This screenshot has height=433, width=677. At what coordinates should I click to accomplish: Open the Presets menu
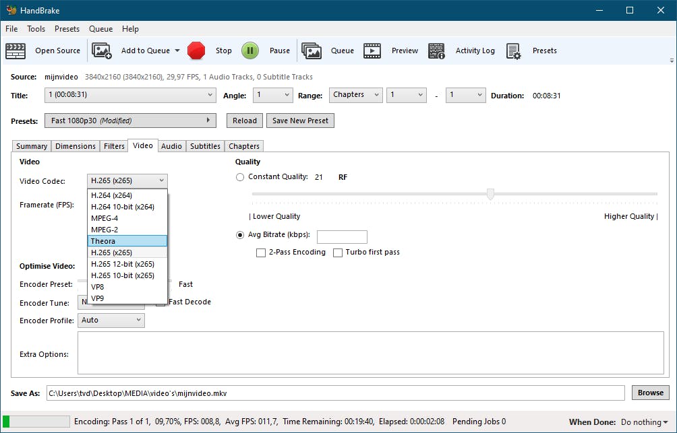pos(67,29)
